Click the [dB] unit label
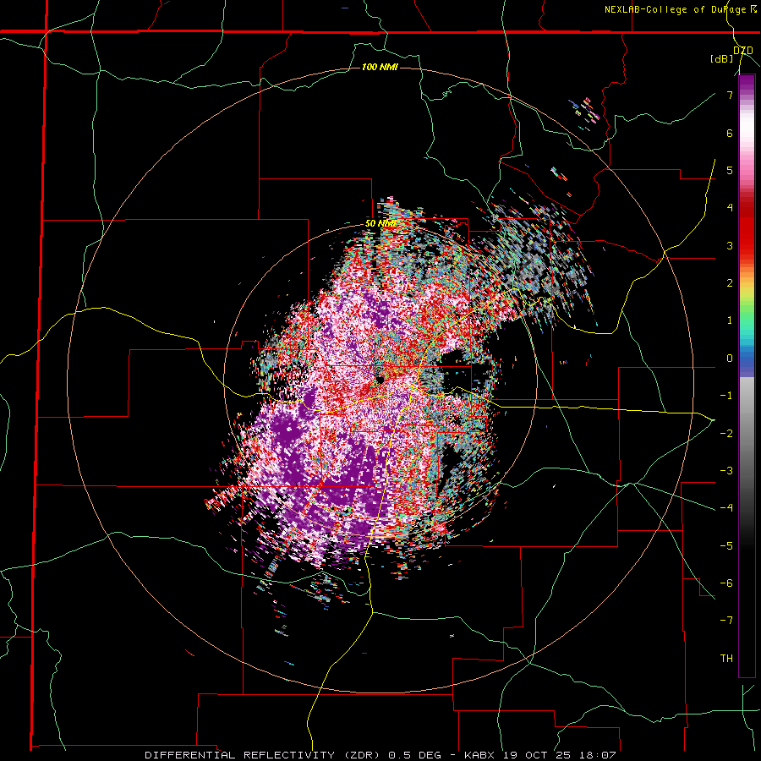761x761 pixels. point(721,58)
